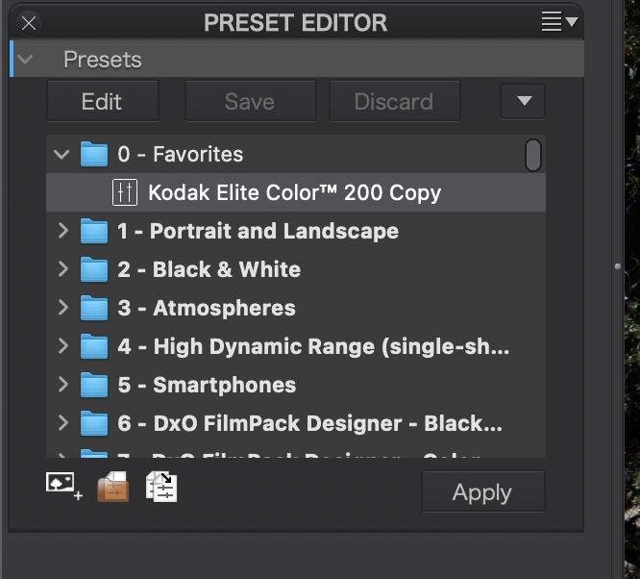This screenshot has height=579, width=640.
Task: Click the Smartphones folder icon
Action: point(94,385)
